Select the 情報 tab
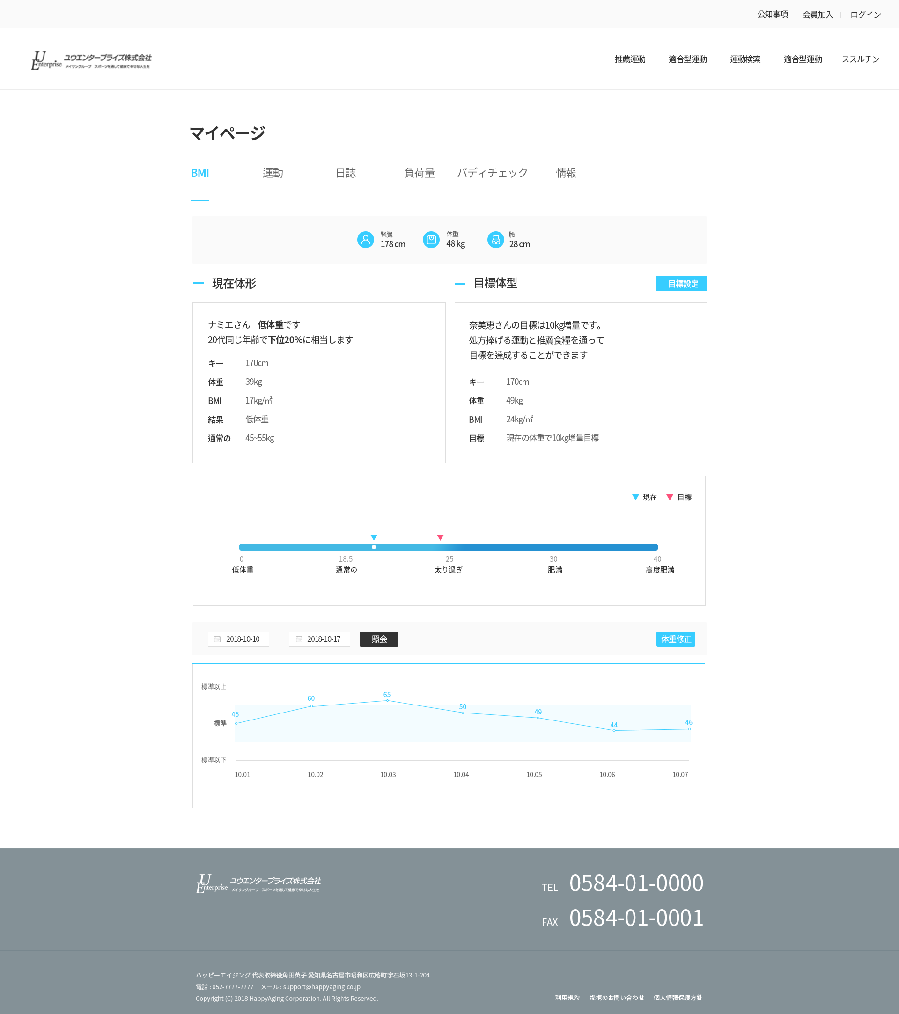The width and height of the screenshot is (899, 1014). click(x=566, y=173)
